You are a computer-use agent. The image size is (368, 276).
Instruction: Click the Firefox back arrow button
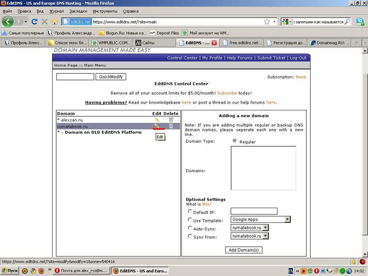coord(8,22)
